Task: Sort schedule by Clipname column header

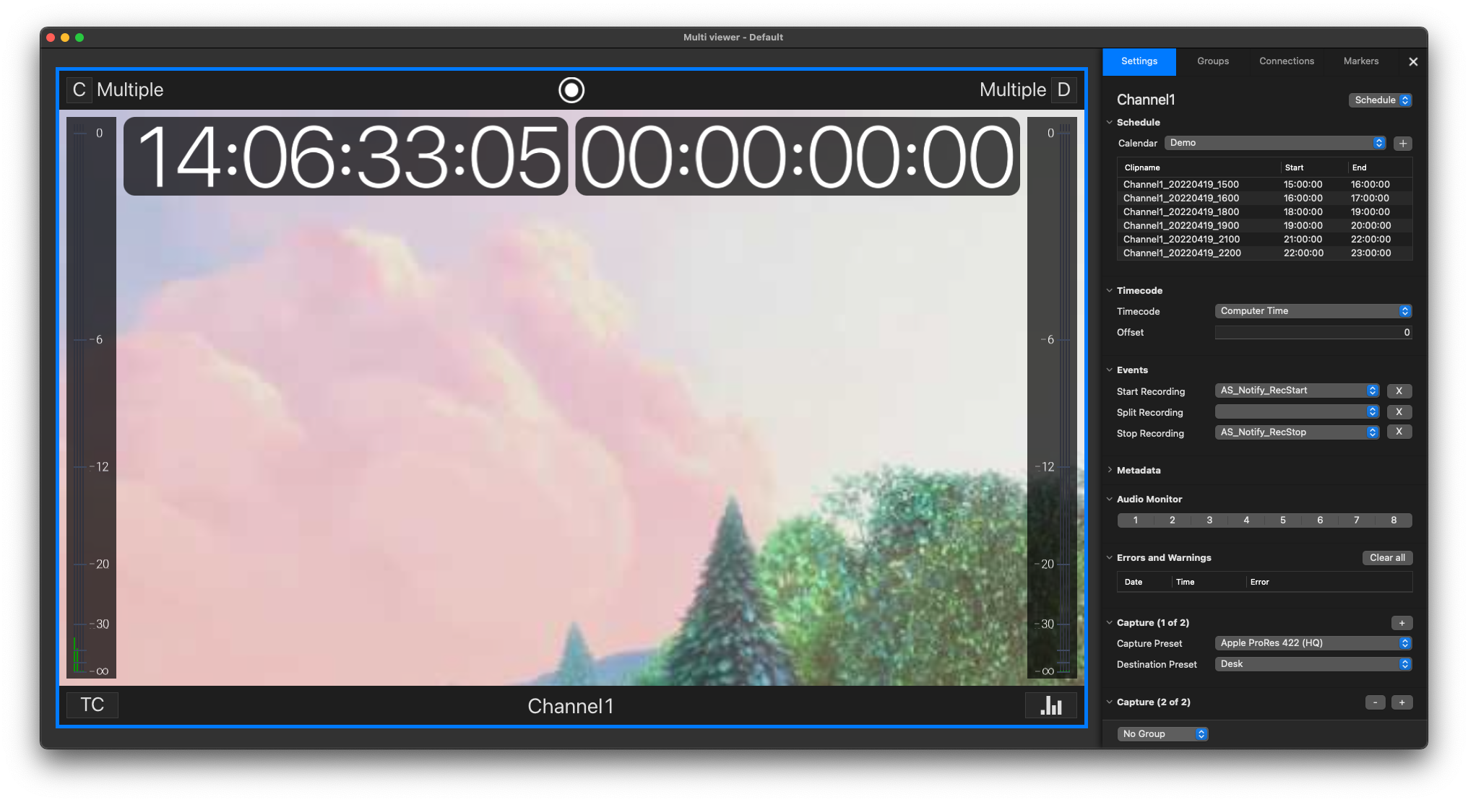Action: [x=1199, y=167]
